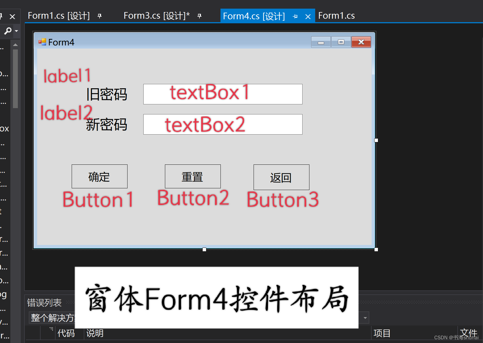The width and height of the screenshot is (483, 343).
Task: Maximize the Form4 designer window
Action: [341, 42]
